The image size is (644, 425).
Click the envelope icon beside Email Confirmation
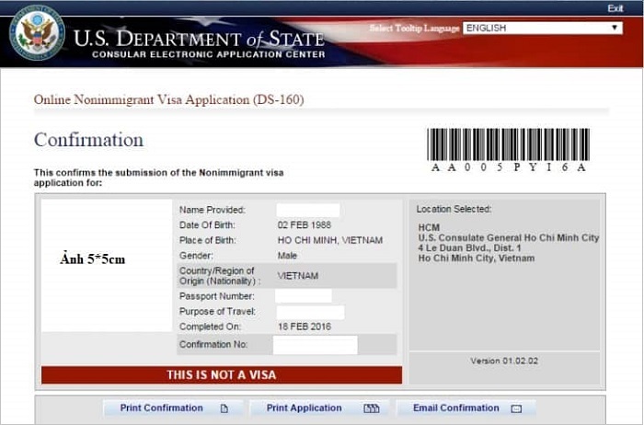(516, 408)
